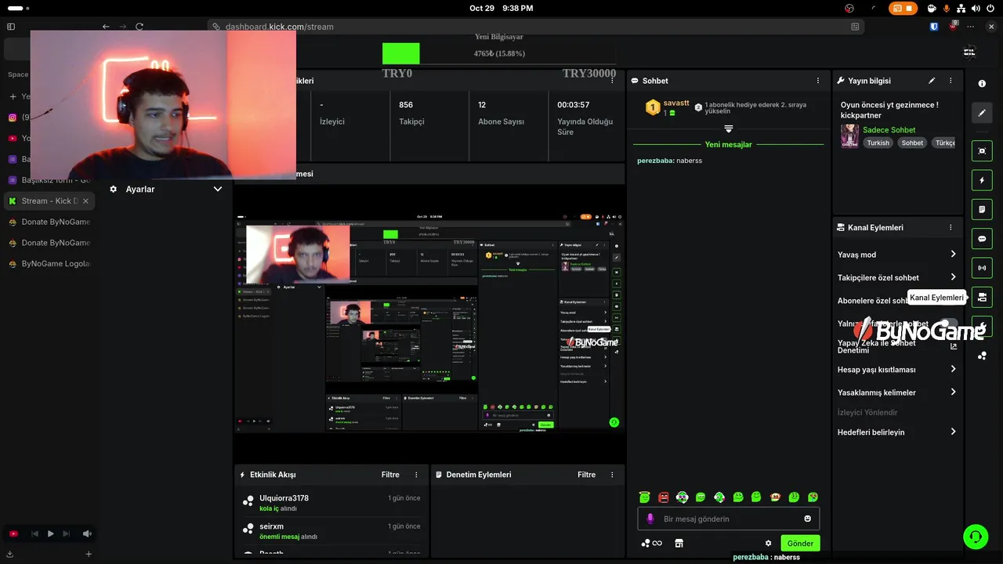Screen dimensions: 1003x564
Task: Open the notes document sidebar icon
Action: tap(982, 209)
